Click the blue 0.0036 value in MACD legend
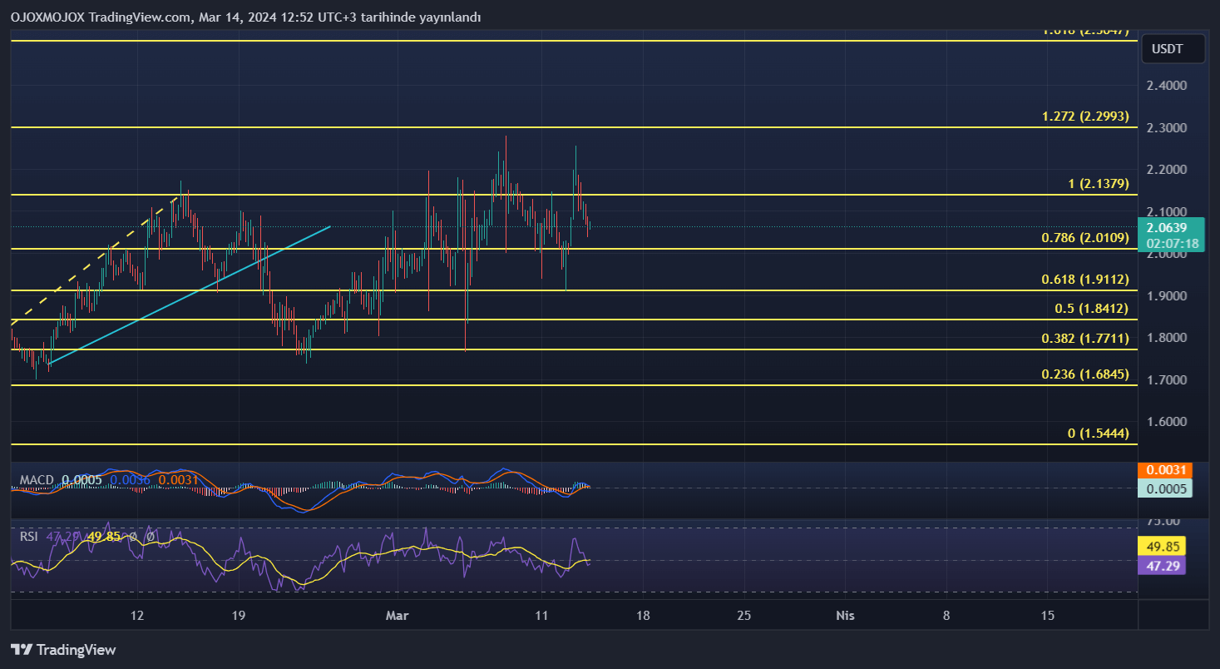 coord(131,480)
